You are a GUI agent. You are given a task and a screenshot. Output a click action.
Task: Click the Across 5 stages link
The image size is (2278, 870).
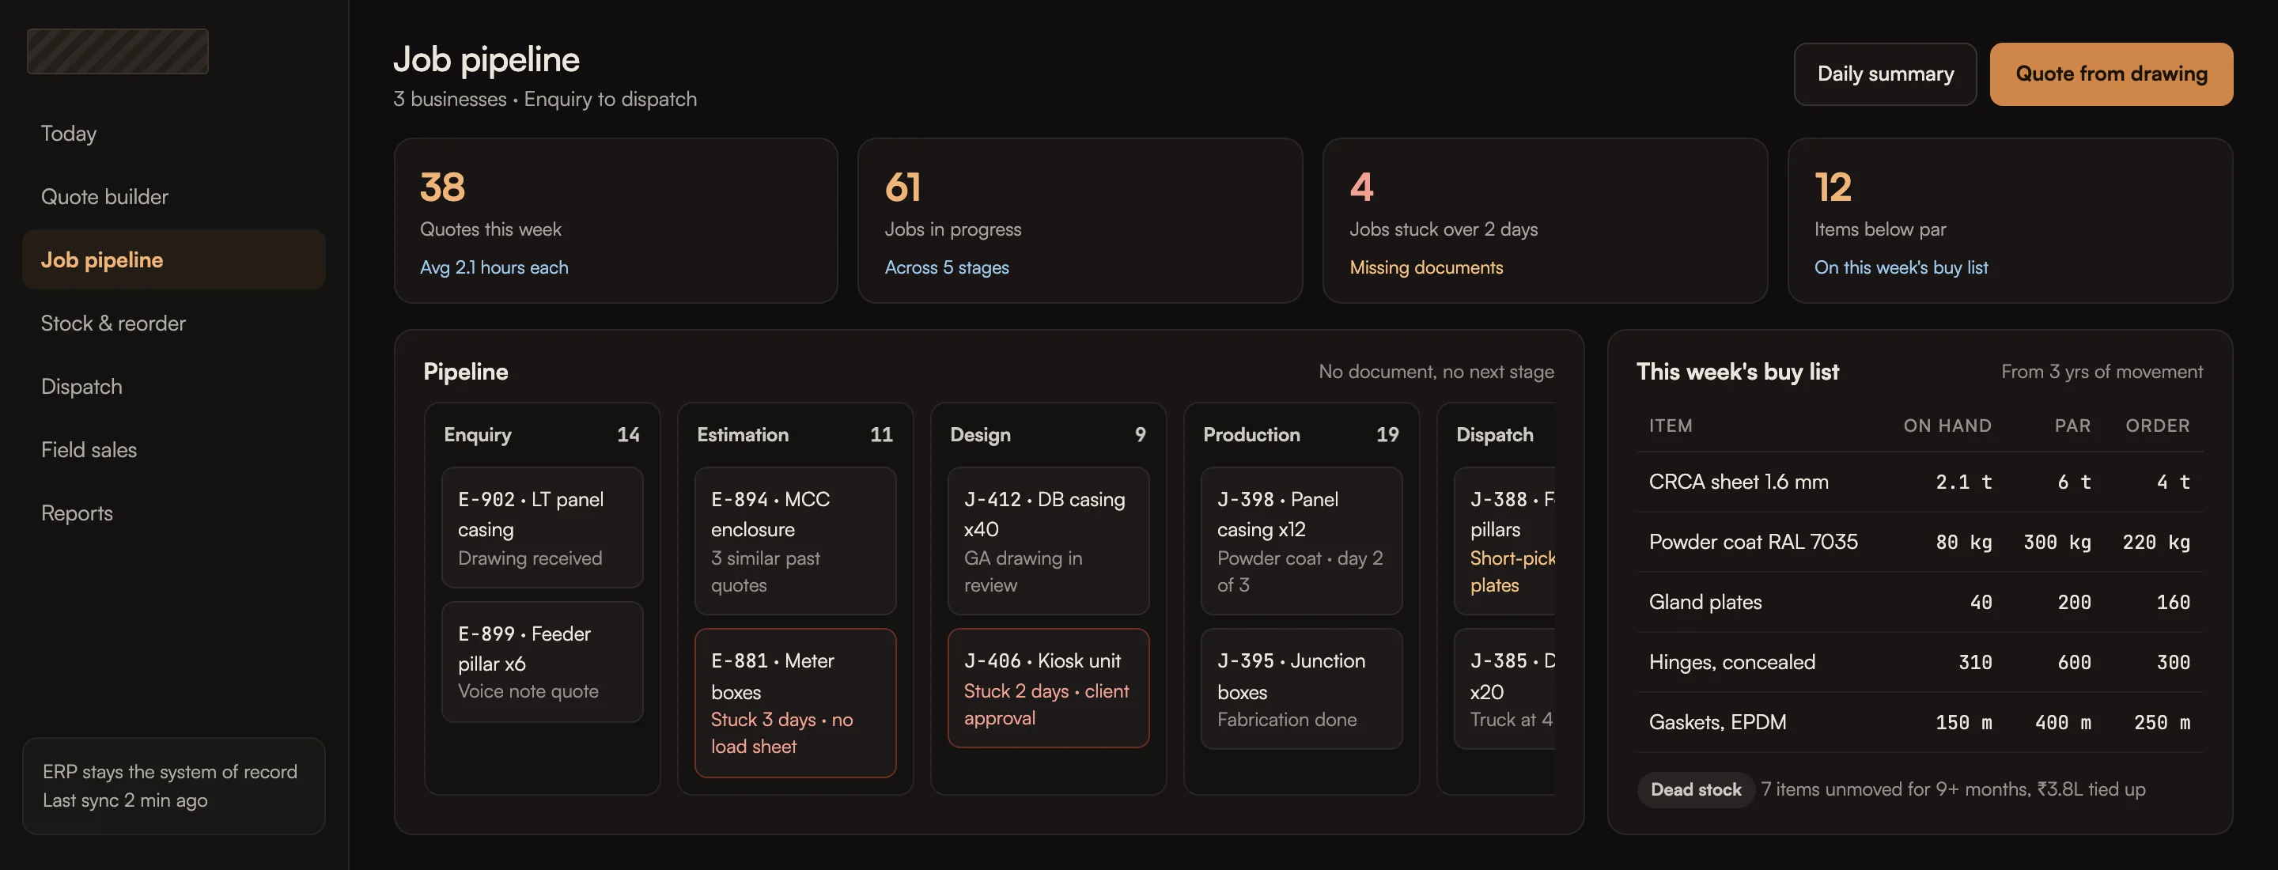(946, 267)
